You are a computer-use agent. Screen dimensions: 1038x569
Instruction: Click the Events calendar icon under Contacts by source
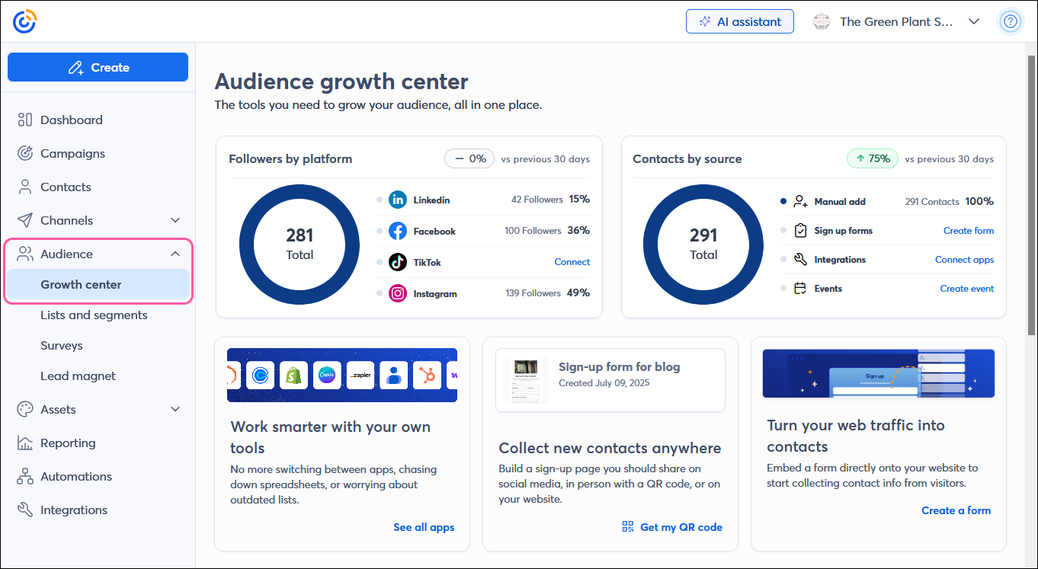click(801, 288)
